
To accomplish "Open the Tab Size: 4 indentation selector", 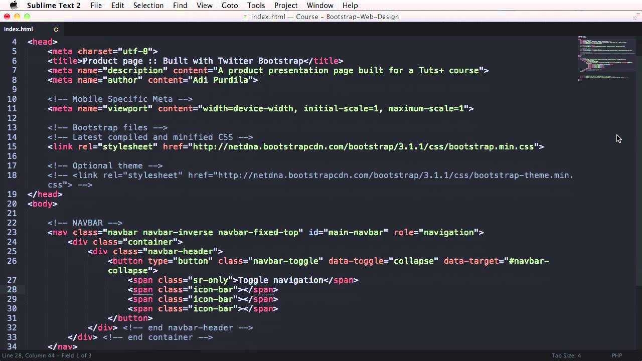I will click(x=566, y=355).
